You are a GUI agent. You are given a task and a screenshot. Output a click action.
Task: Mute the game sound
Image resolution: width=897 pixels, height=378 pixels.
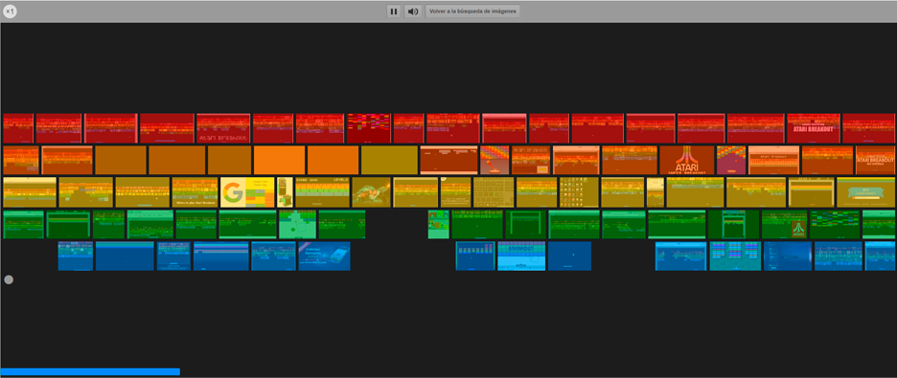(412, 11)
